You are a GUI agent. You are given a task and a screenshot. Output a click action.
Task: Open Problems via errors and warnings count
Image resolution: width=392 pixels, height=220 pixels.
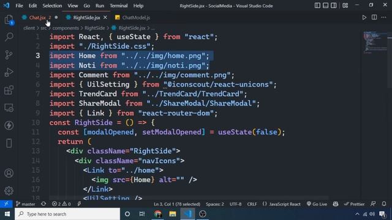click(61, 204)
